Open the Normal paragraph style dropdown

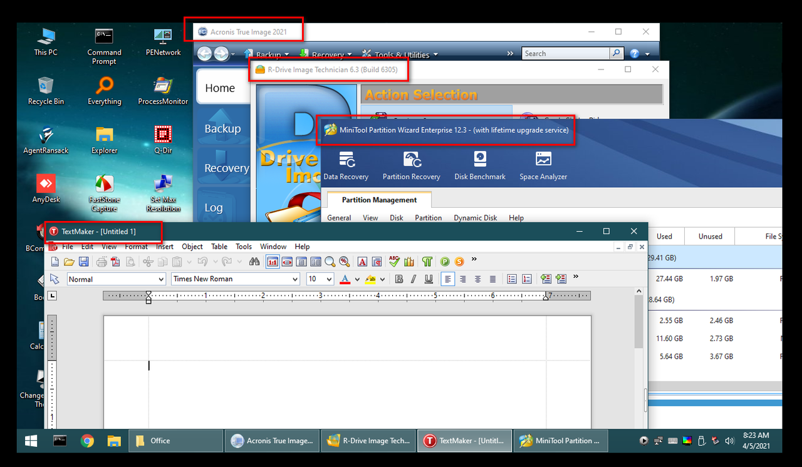(161, 279)
